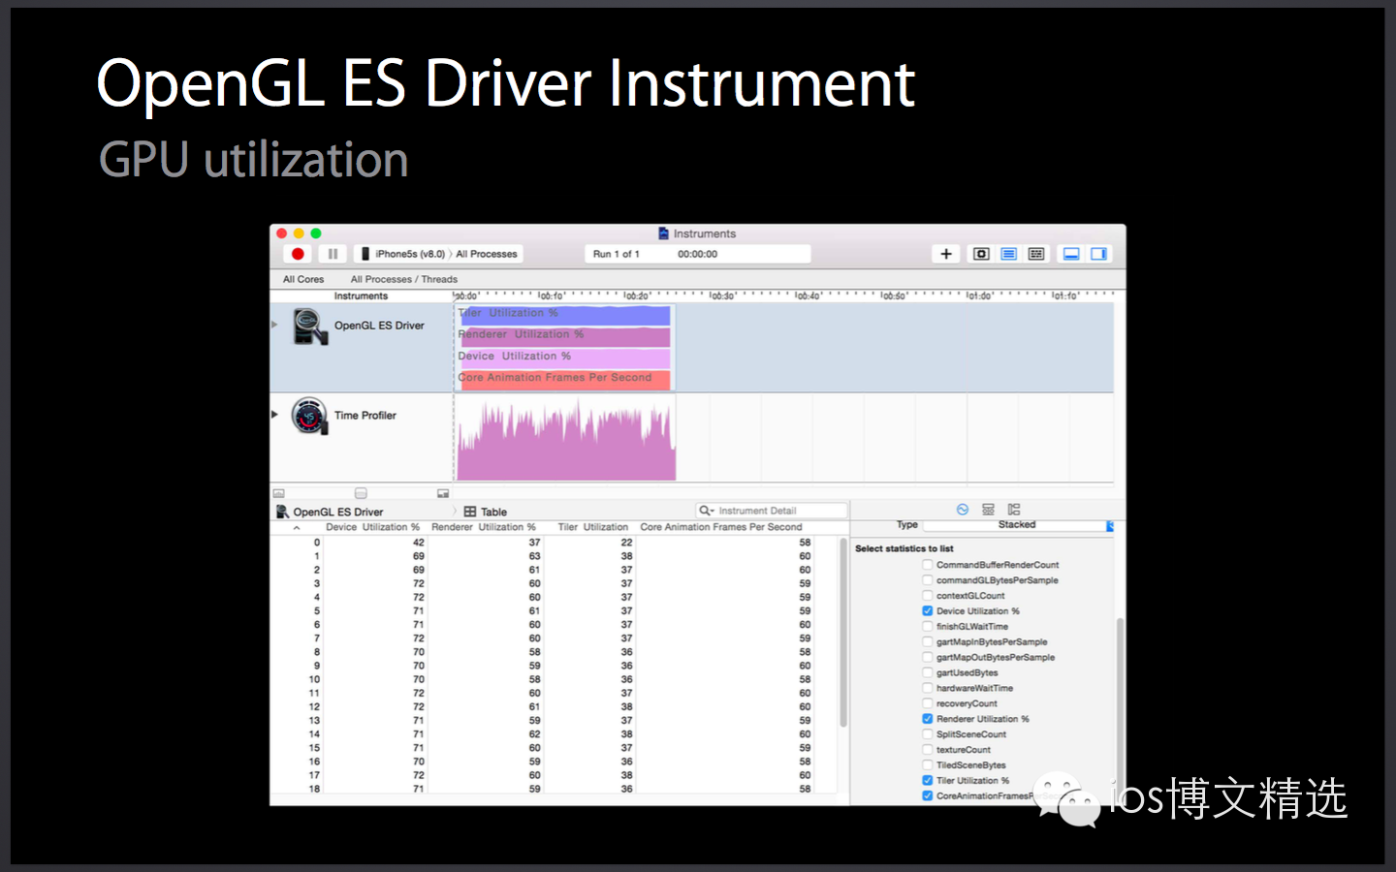This screenshot has width=1396, height=872.
Task: Open the Extended Detail inspector icon
Action: coord(1014,509)
